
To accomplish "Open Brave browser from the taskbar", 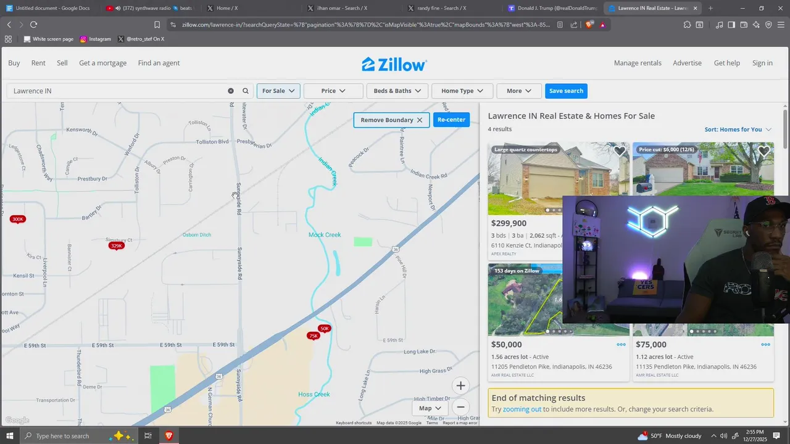I will [168, 436].
